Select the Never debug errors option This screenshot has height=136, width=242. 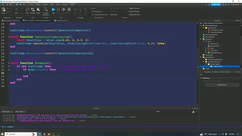(x=93, y=8)
